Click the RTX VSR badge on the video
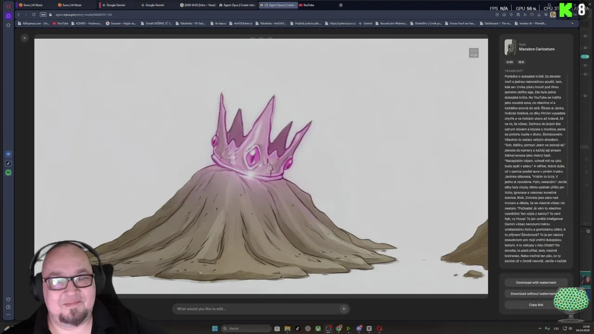Screen dimensions: 594x334 473,53
